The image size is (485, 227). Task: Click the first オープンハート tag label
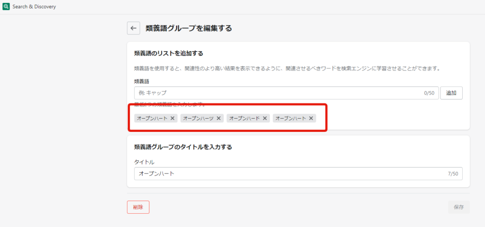click(x=152, y=118)
